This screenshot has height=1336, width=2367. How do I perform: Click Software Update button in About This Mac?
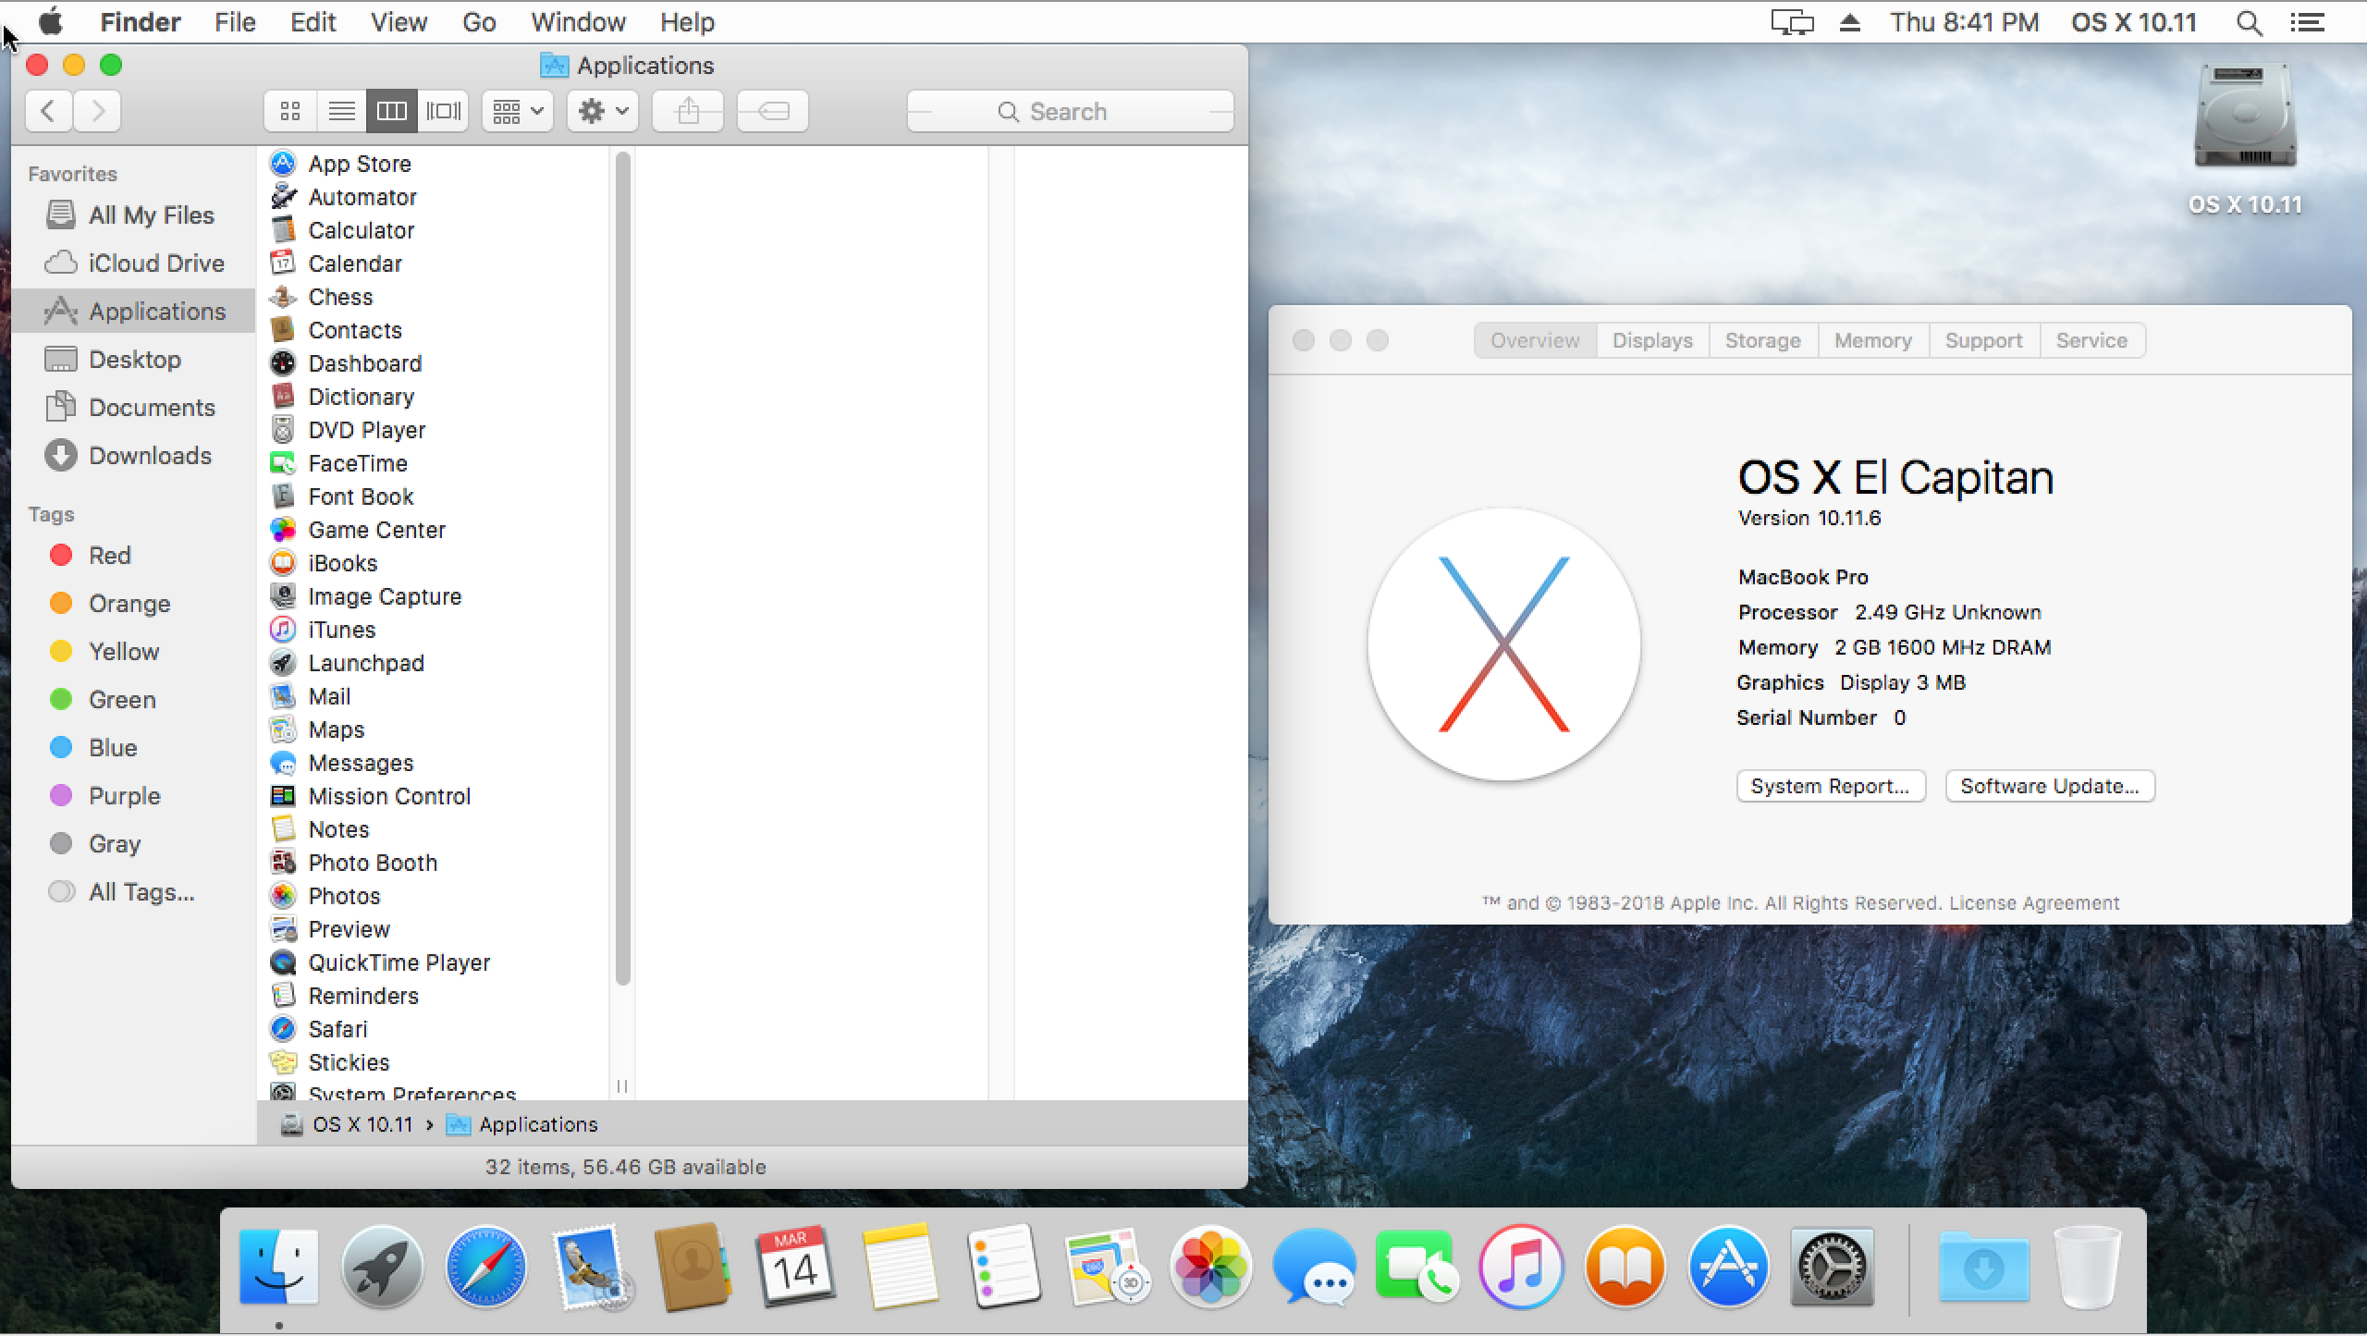pos(2052,787)
